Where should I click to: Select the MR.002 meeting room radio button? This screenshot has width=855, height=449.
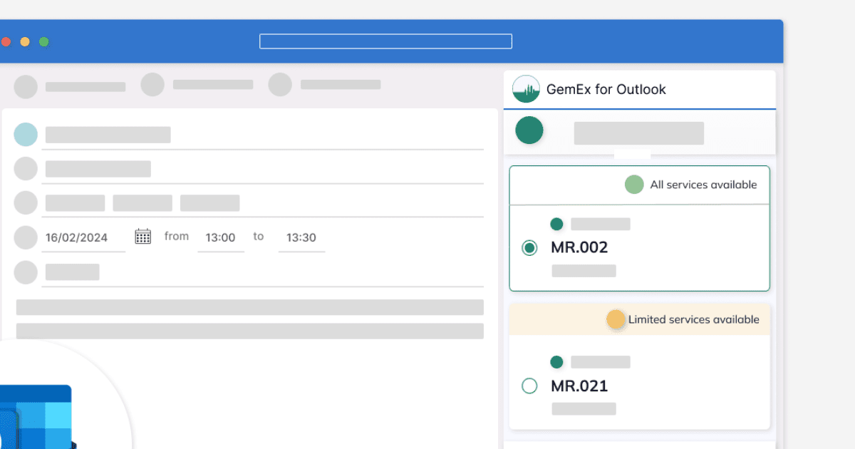(529, 247)
